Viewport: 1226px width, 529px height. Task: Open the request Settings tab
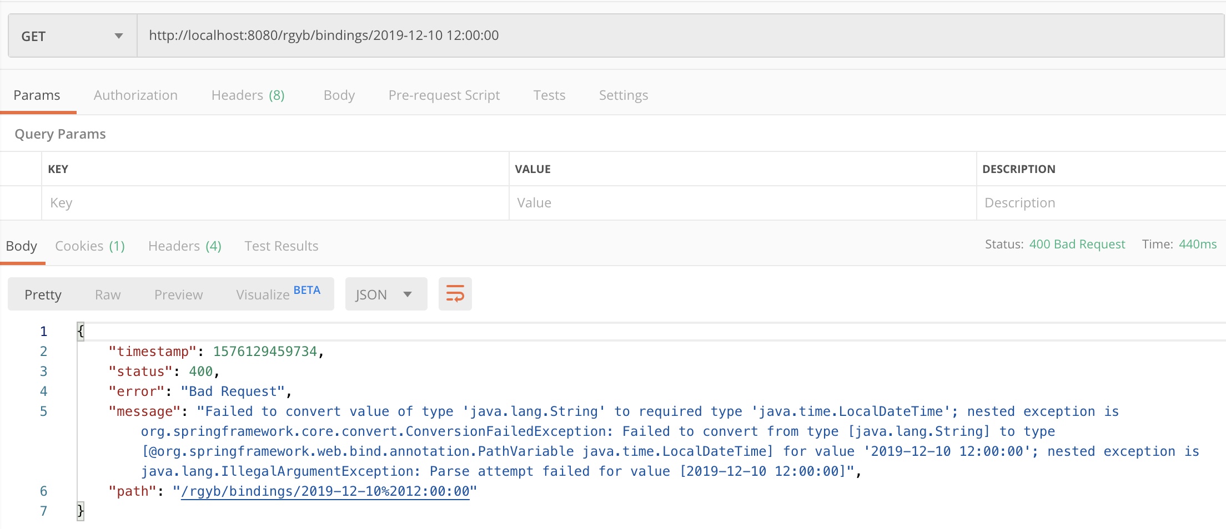(x=623, y=95)
